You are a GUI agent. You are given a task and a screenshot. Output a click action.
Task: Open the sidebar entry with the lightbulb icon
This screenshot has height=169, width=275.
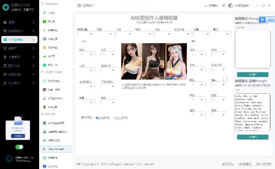point(19,48)
